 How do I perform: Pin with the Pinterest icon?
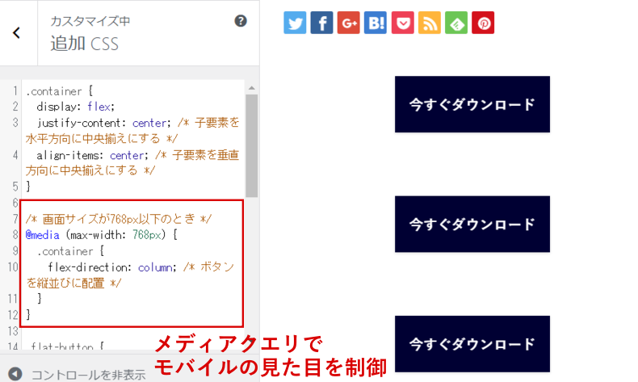coord(483,23)
